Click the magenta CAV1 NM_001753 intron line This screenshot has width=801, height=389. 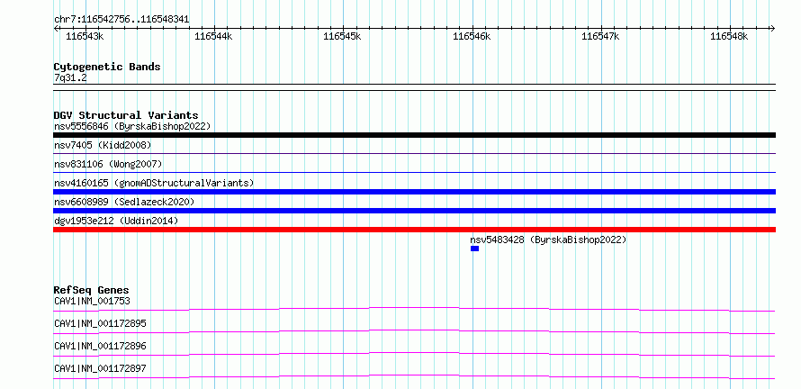point(414,309)
